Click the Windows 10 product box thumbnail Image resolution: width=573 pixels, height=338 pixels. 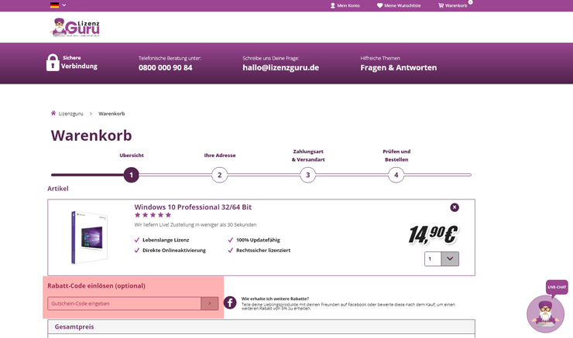click(x=90, y=237)
